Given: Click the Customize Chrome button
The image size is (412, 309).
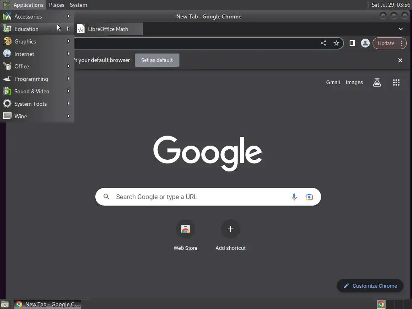Looking at the screenshot, I should pyautogui.click(x=370, y=286).
